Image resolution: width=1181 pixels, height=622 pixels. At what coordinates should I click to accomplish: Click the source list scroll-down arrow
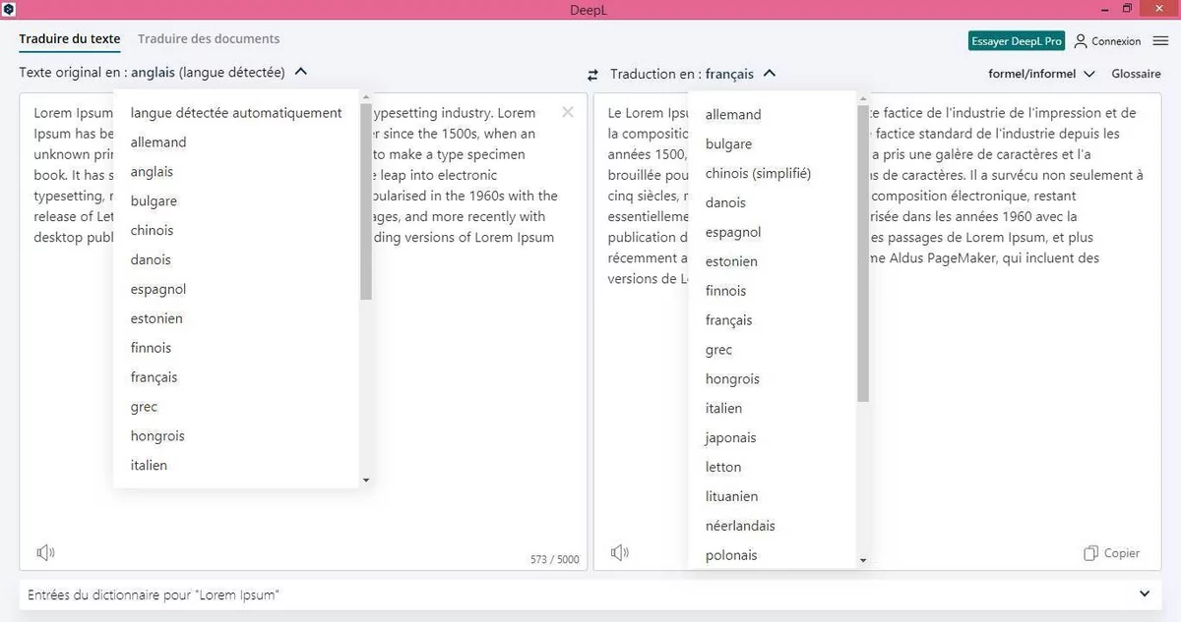click(366, 480)
